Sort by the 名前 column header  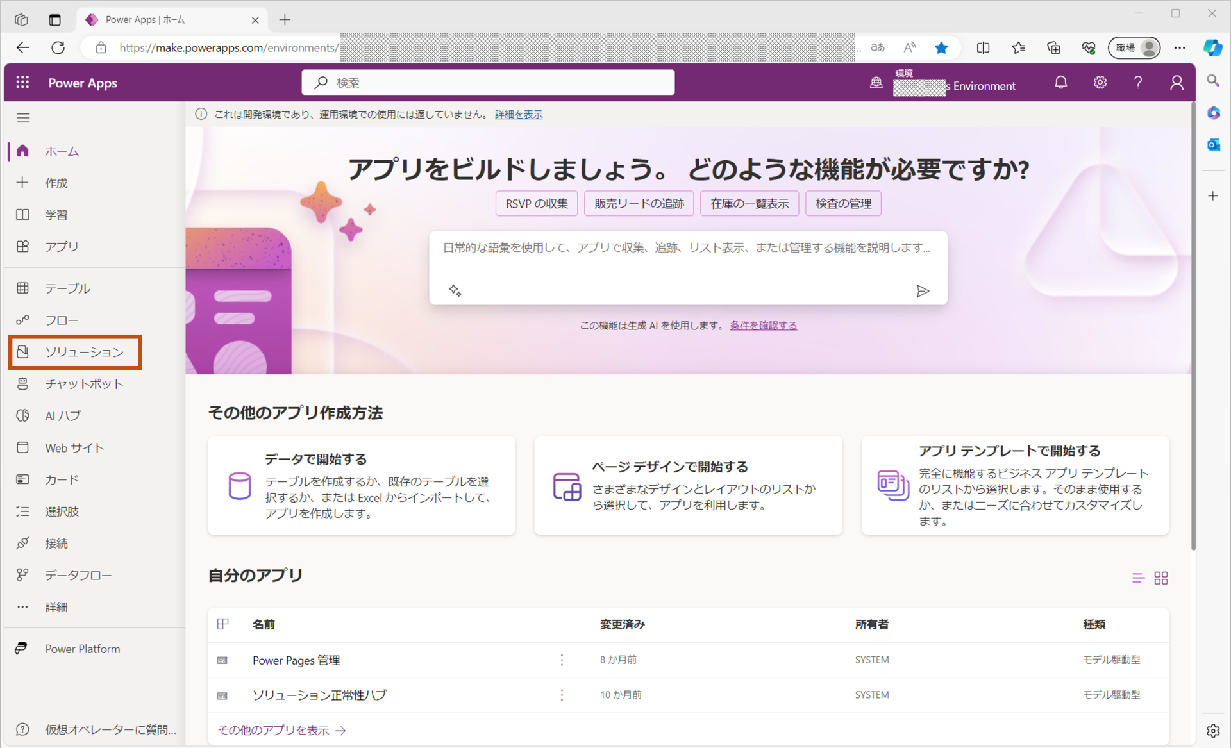(264, 624)
